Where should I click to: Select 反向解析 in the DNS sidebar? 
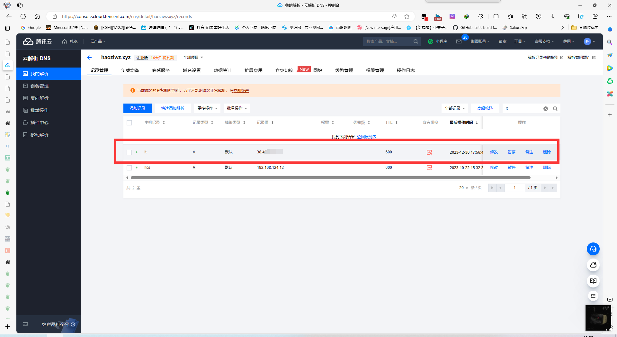[x=49, y=98]
